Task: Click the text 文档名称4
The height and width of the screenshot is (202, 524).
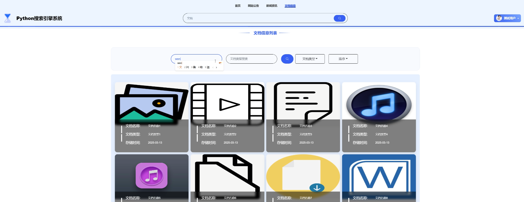Action: click(x=381, y=126)
